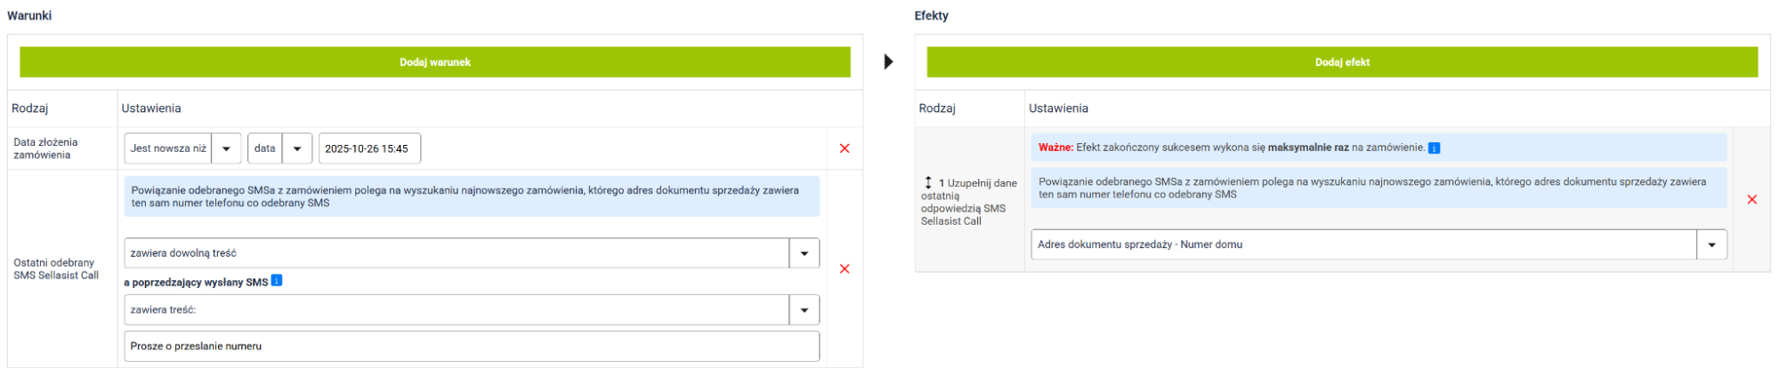1779x376 pixels.
Task: Click the green Dodaj warunek button
Action: (x=434, y=62)
